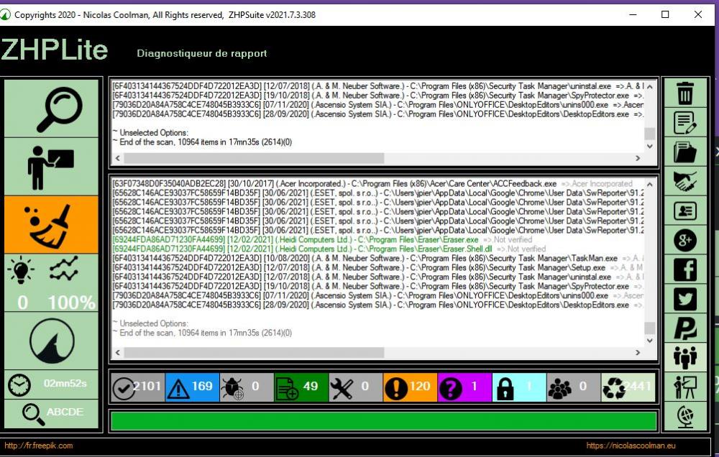Open the contact card icon

685,211
